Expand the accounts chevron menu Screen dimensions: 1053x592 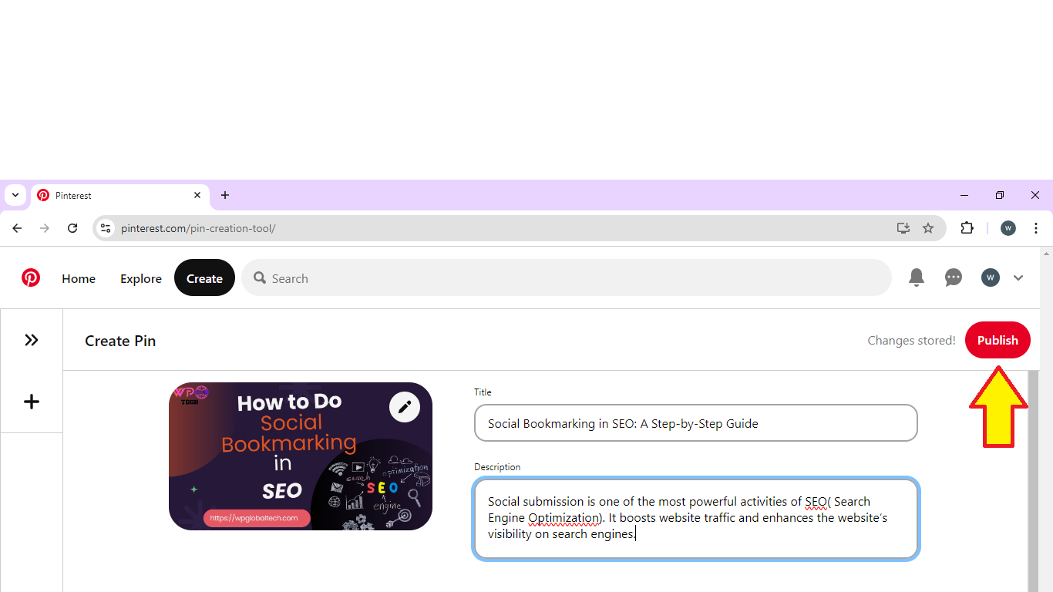1018,278
